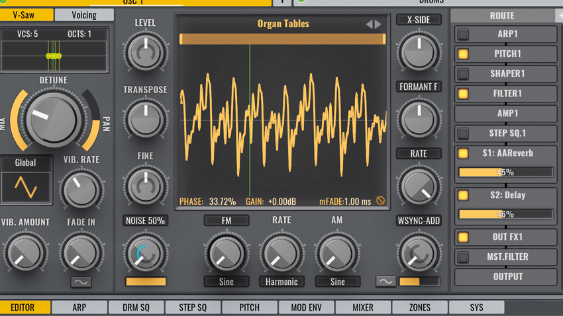Image resolution: width=563 pixels, height=316 pixels.
Task: Click the right-side RATE knob
Action: pyautogui.click(x=419, y=186)
